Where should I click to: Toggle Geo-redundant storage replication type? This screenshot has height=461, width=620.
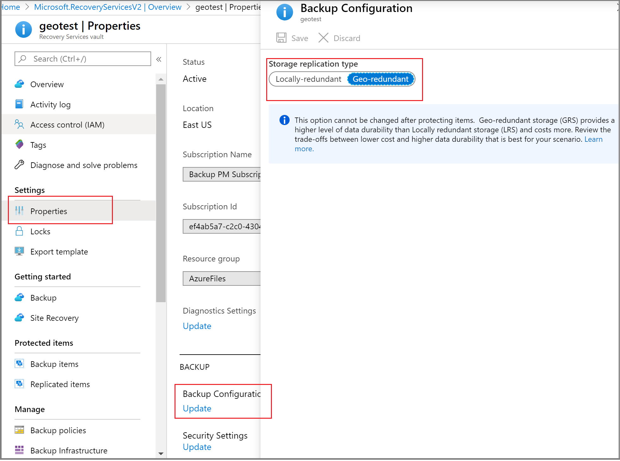pos(381,79)
